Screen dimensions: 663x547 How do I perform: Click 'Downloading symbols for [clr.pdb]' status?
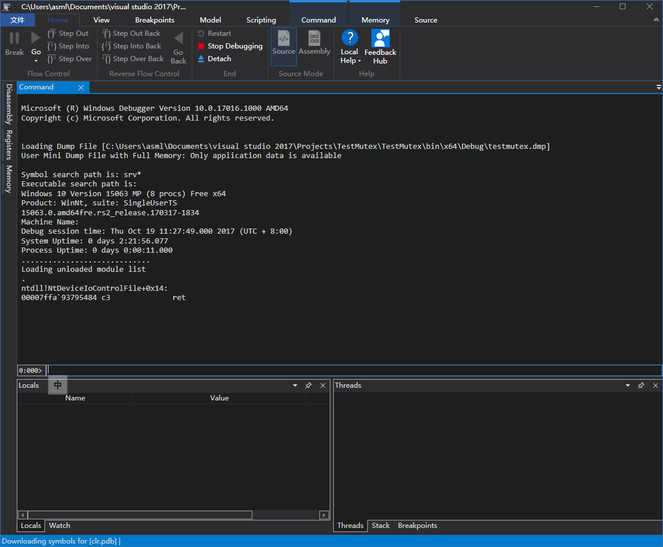(59, 541)
